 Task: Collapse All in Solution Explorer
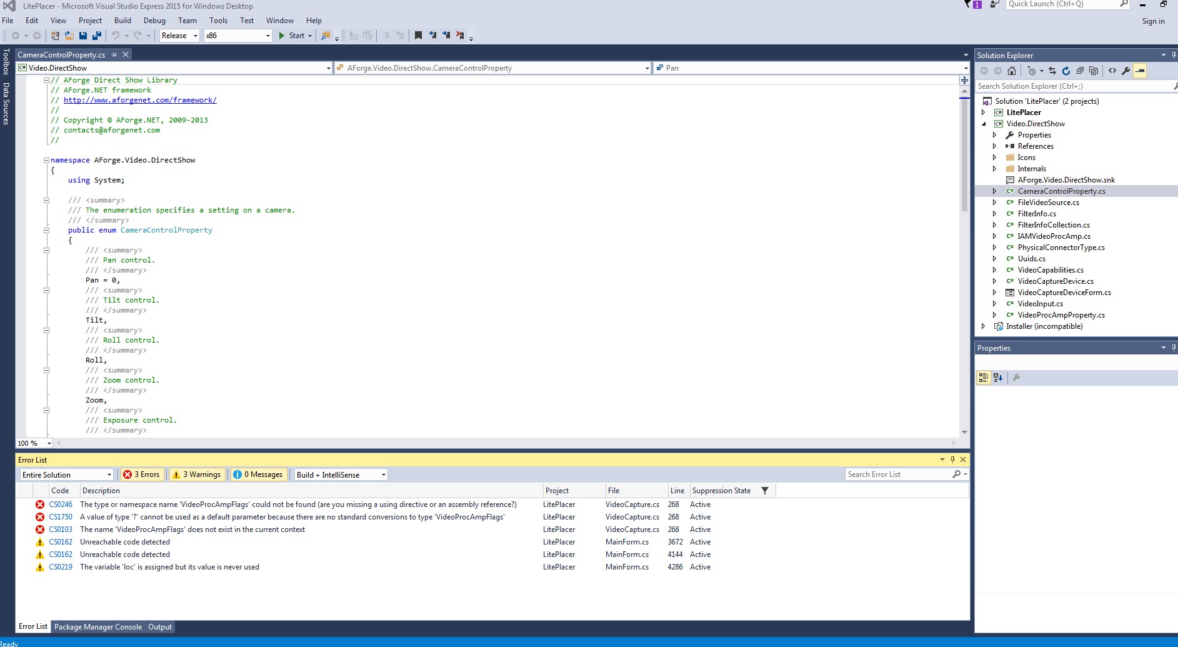(1080, 71)
